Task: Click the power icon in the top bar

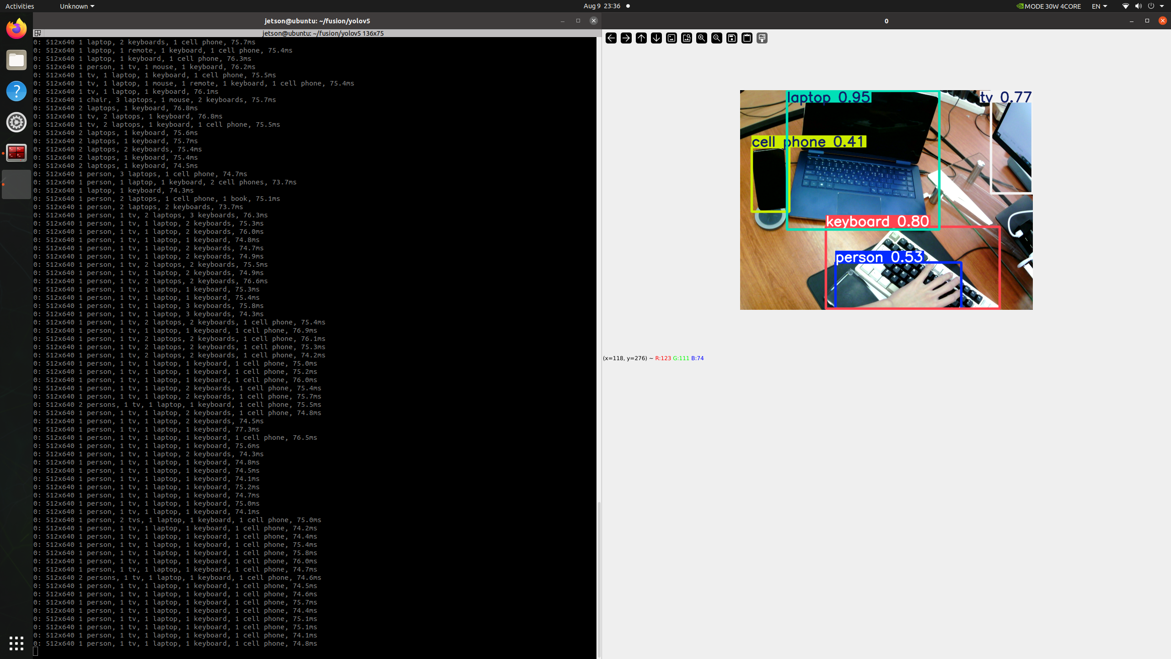Action: (x=1151, y=6)
